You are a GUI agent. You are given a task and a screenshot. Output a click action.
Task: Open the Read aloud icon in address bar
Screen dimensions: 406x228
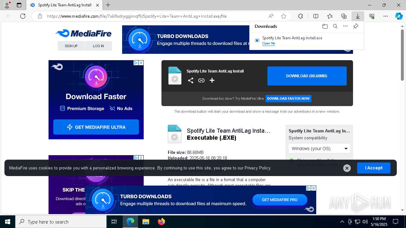[x=271, y=16]
